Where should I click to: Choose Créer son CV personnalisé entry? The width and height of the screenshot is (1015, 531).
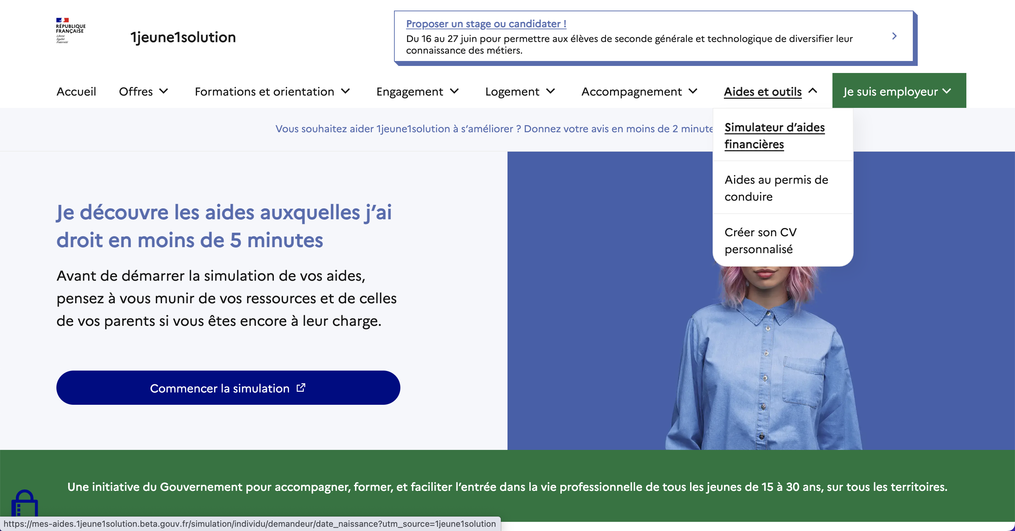[760, 240]
